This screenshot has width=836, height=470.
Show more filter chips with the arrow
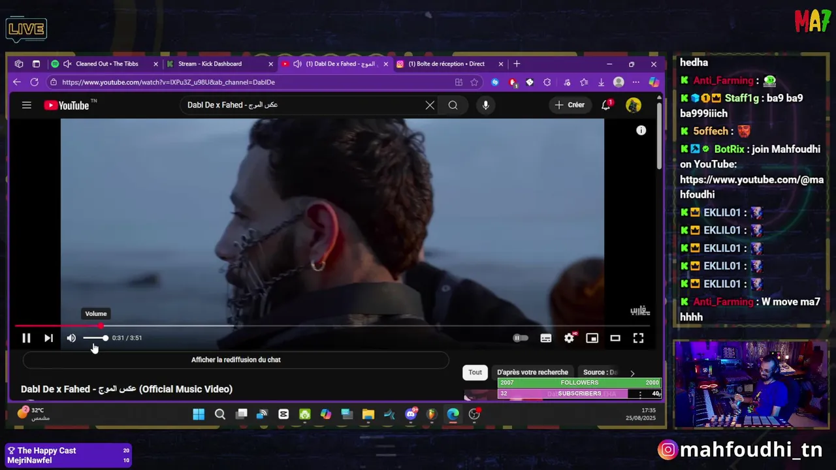point(632,373)
